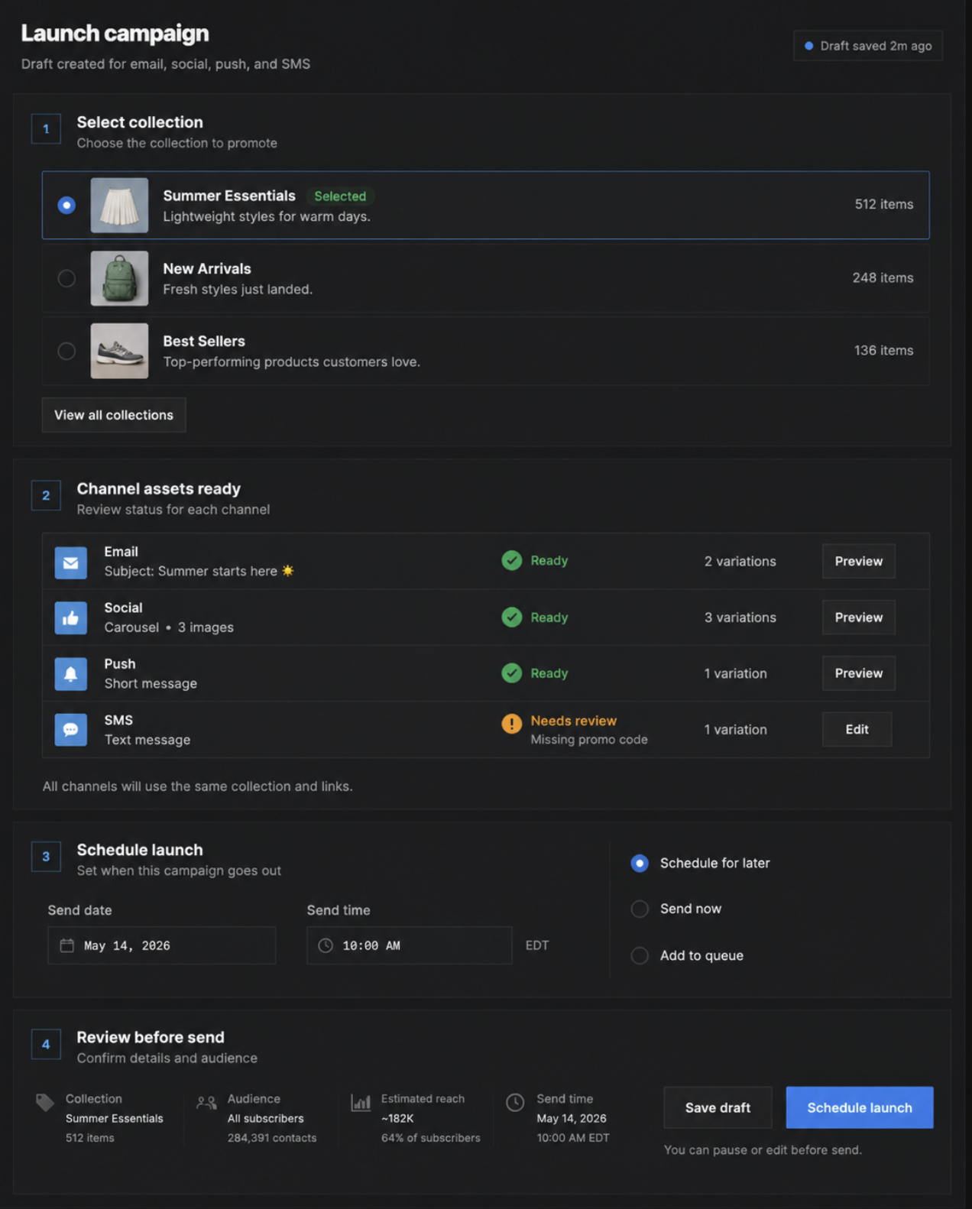Click '64% of subscribers' text
972x1209 pixels.
click(x=430, y=1138)
